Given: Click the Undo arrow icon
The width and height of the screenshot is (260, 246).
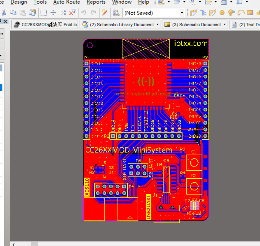Looking at the screenshot, I should tap(84, 13).
